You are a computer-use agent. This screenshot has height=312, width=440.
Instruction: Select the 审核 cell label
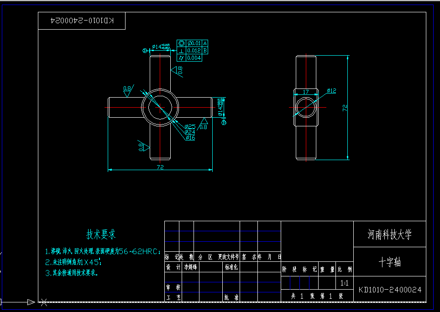173,287
